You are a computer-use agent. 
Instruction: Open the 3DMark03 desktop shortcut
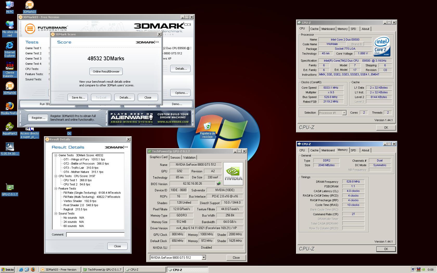click(x=29, y=7)
